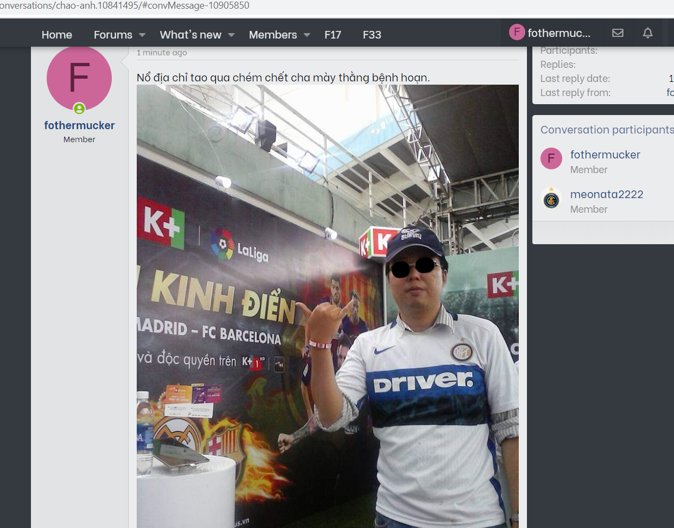Open the F33 forum link
Image resolution: width=674 pixels, height=528 pixels.
[372, 35]
